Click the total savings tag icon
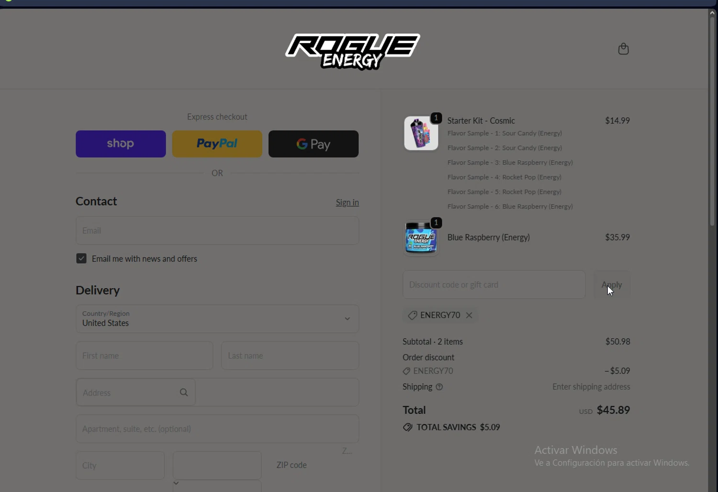Image resolution: width=718 pixels, height=492 pixels. coord(407,427)
